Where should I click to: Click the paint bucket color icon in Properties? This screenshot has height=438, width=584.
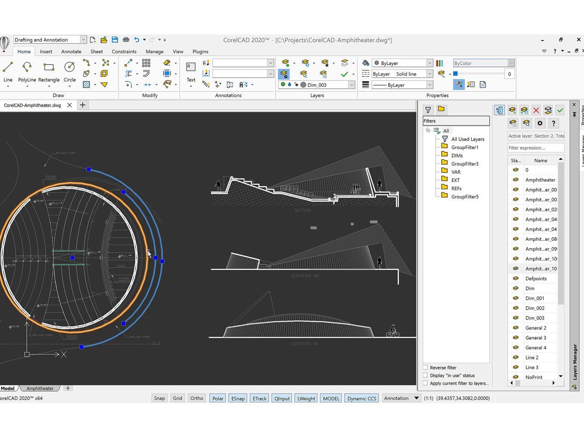click(365, 63)
